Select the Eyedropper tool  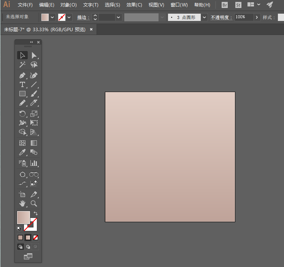[22, 153]
